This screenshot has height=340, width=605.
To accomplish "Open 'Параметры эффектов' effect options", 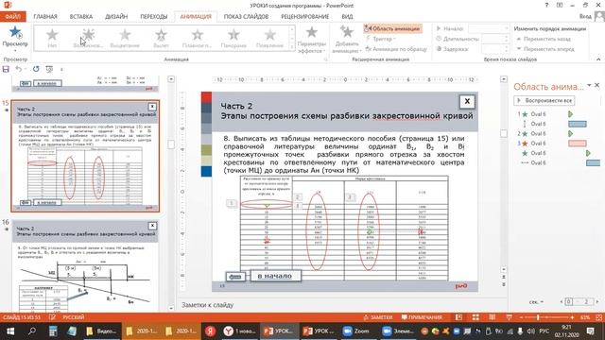I will coord(312,40).
